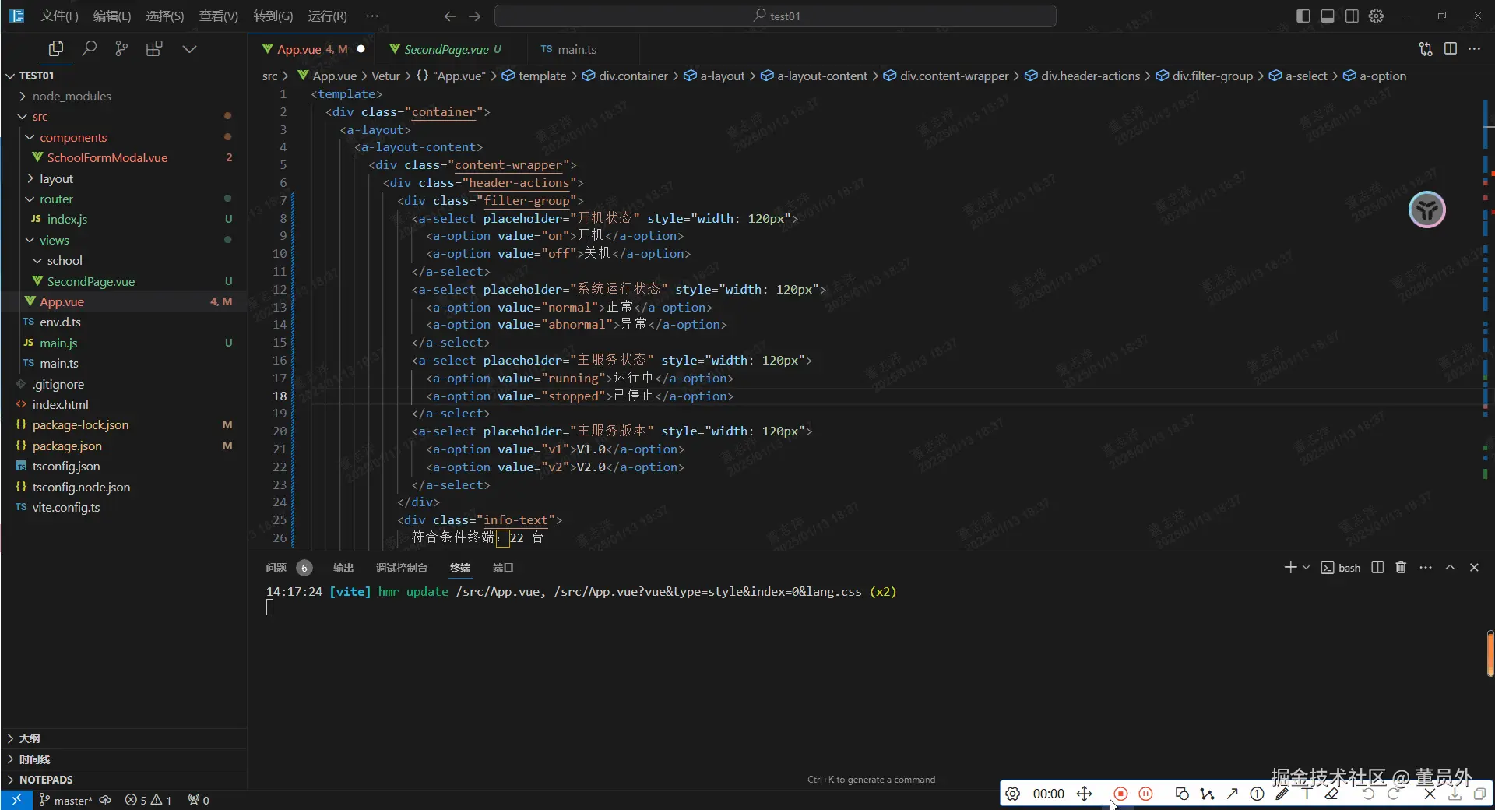Open the Explorer view in the sidebar

tap(55, 49)
